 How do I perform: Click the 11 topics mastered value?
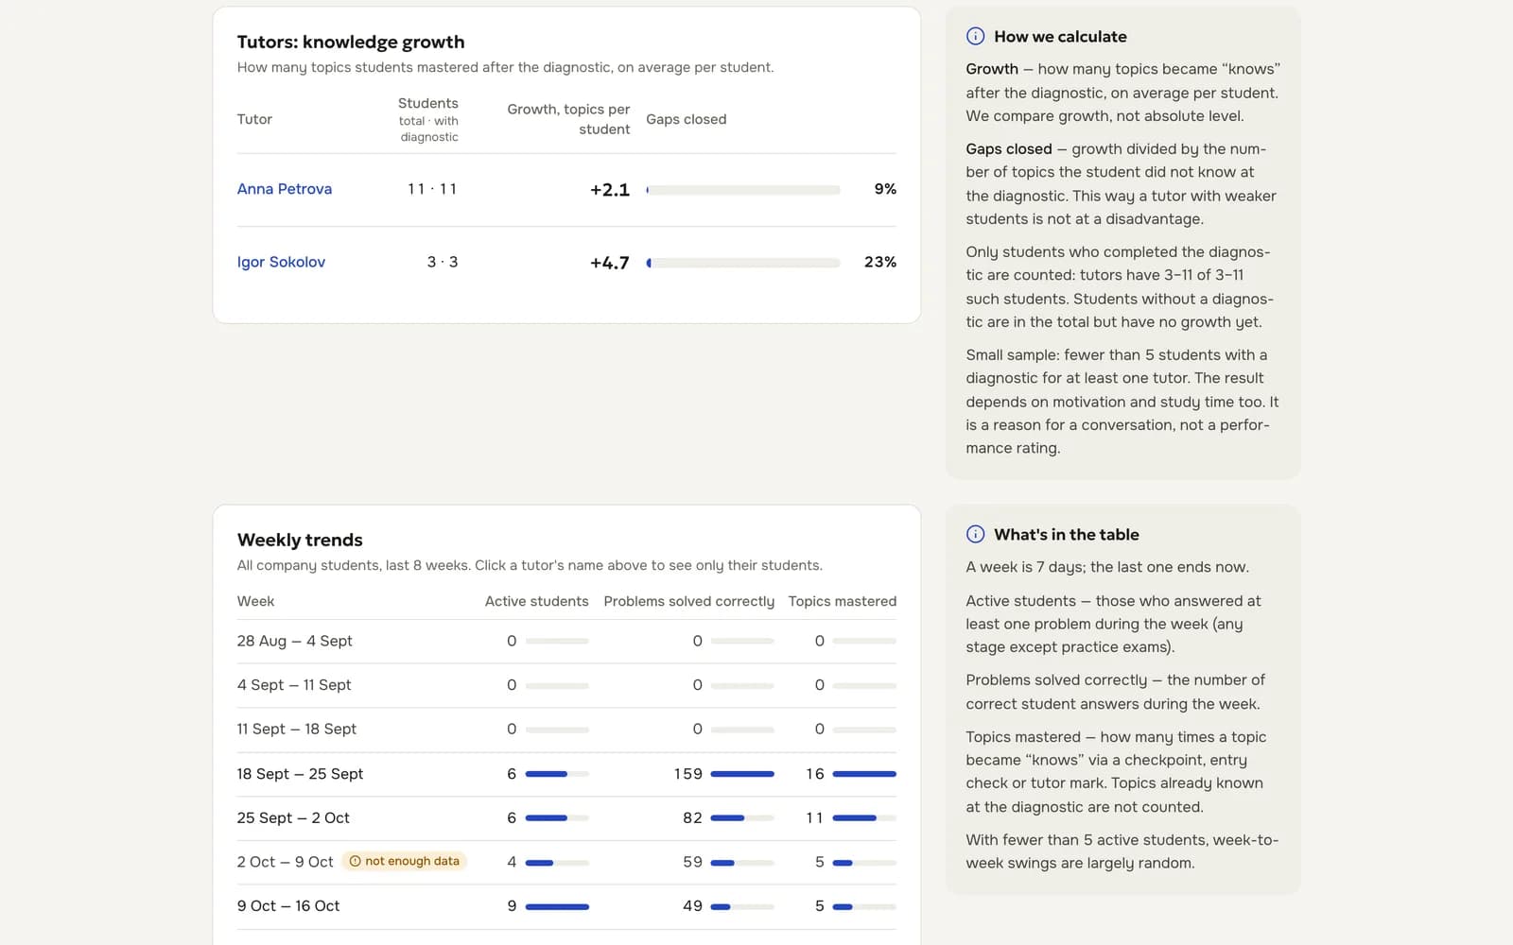pos(815,818)
